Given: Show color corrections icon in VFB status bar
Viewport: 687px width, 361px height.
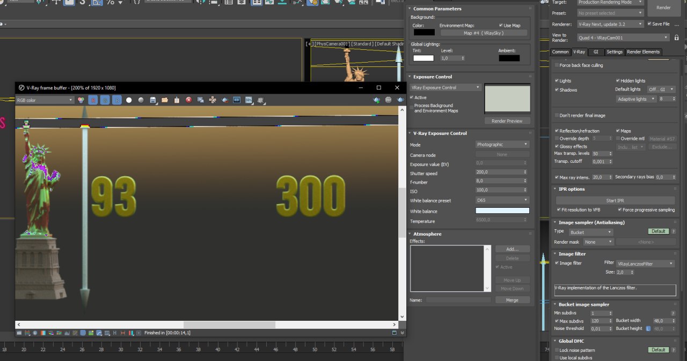Looking at the screenshot, I should [19, 333].
